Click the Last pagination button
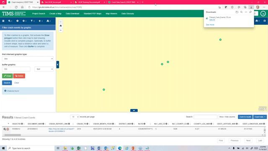This screenshot has width=268, height=151. [260, 141]
